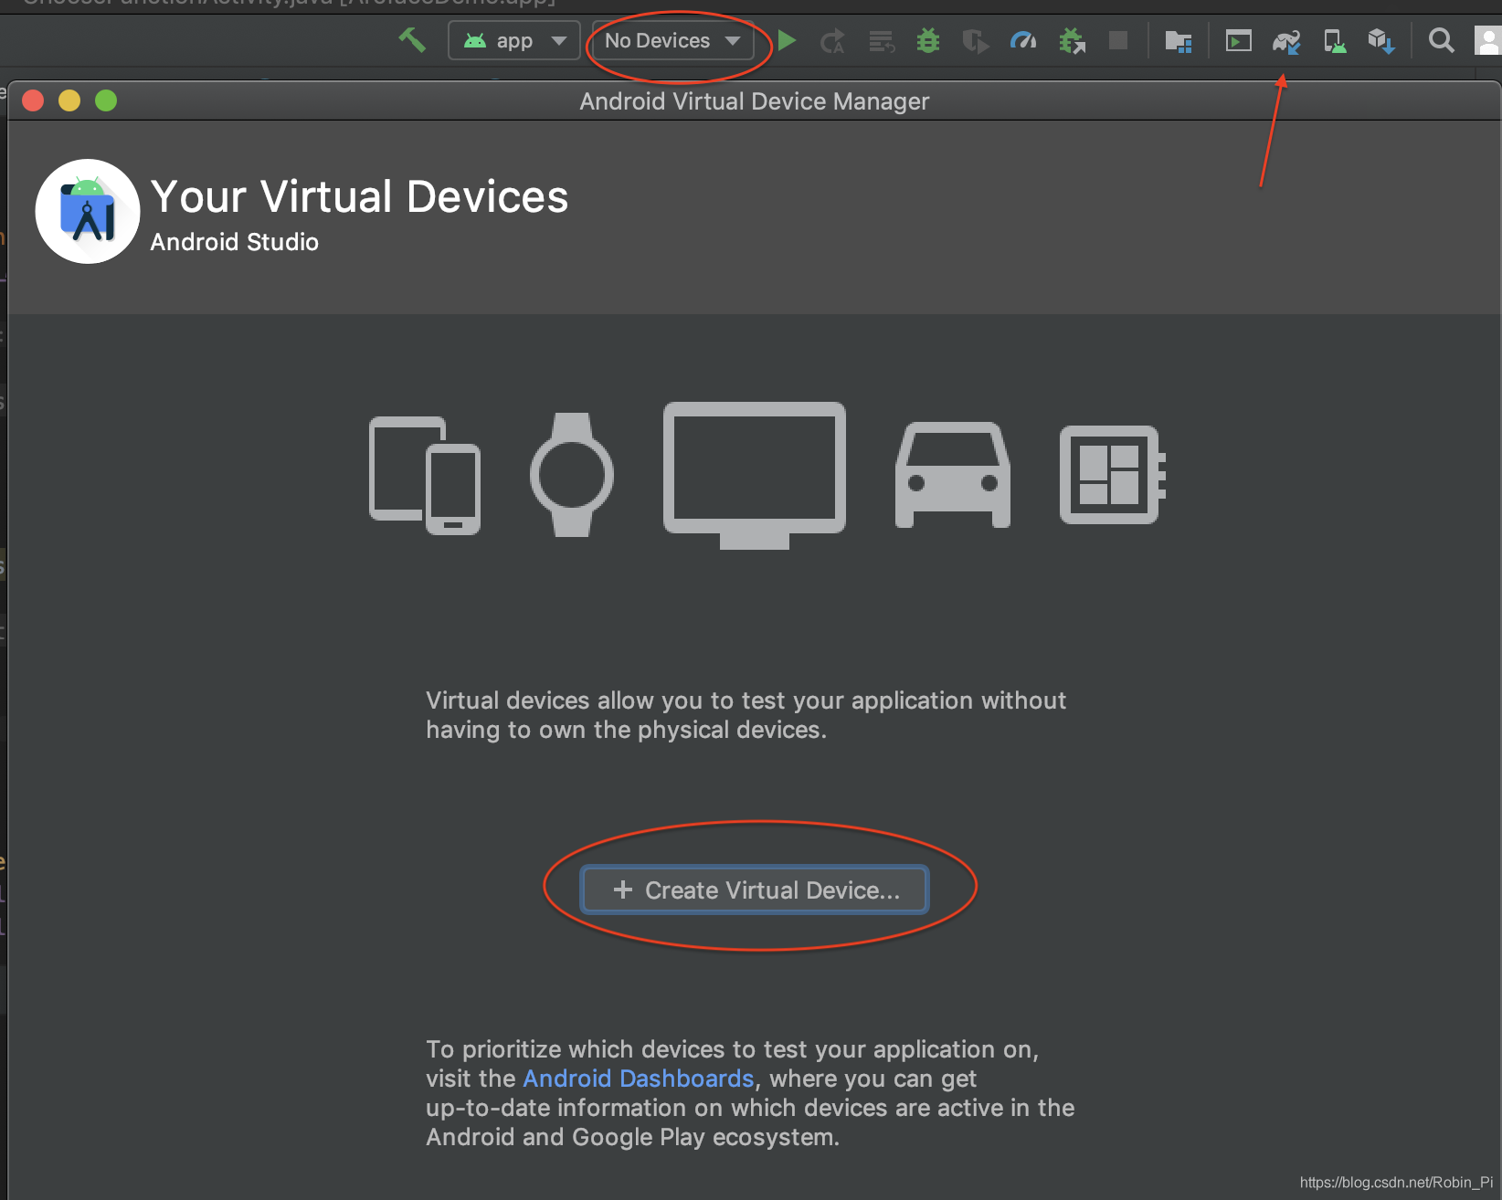Image resolution: width=1502 pixels, height=1200 pixels.
Task: Click the Wear OS watch icon
Action: click(572, 475)
